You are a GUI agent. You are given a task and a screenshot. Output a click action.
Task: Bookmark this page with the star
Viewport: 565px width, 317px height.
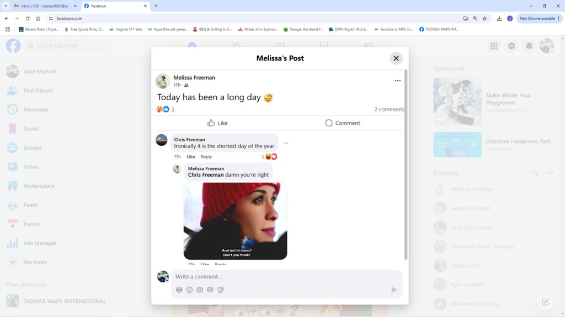coord(484,18)
